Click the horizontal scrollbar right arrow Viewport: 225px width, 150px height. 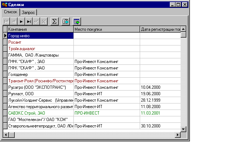pos(178,135)
